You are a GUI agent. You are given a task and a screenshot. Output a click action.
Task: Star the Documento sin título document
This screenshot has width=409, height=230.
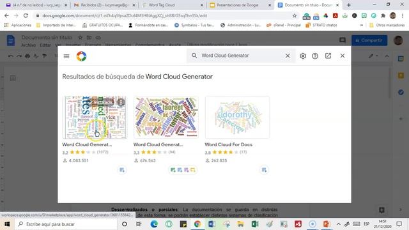pos(80,38)
